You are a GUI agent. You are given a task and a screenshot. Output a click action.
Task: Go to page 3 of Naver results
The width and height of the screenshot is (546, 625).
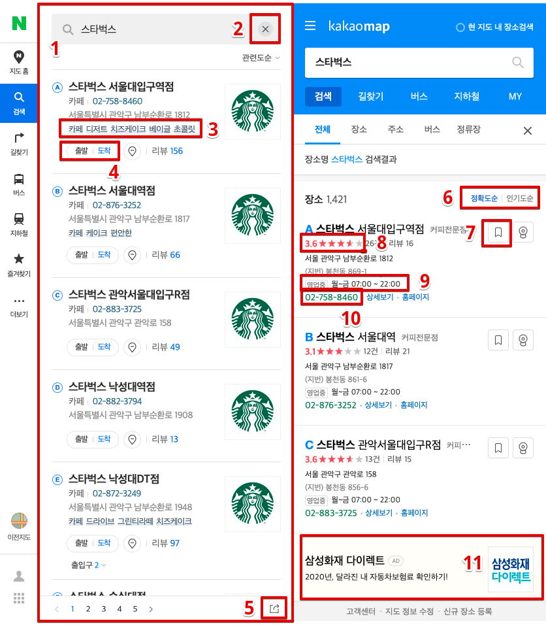(104, 609)
